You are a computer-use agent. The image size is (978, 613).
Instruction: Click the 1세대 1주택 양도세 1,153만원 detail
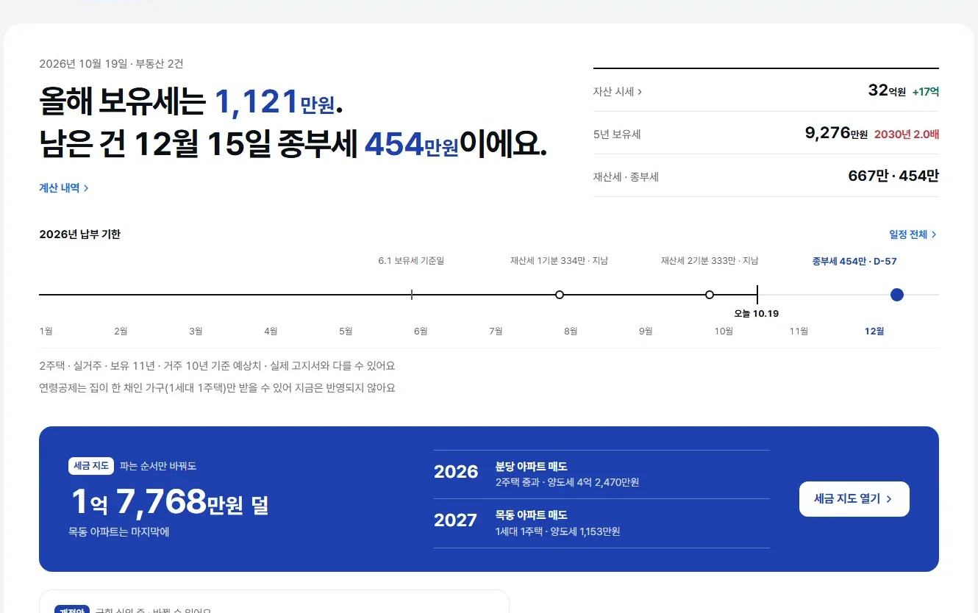coord(558,532)
